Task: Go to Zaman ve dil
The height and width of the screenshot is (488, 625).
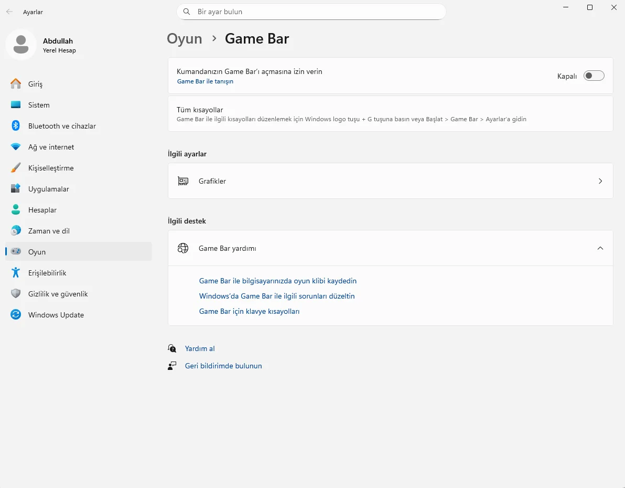Action: (79, 231)
